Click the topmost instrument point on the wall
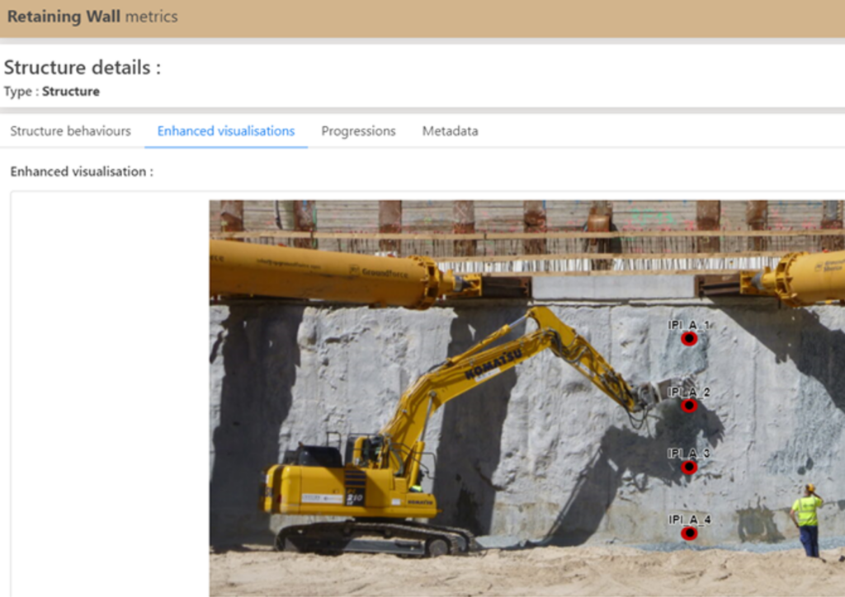The image size is (845, 597). point(687,338)
